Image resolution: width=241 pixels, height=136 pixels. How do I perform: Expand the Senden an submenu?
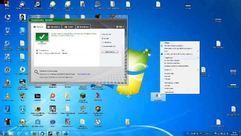pyautogui.click(x=180, y=70)
